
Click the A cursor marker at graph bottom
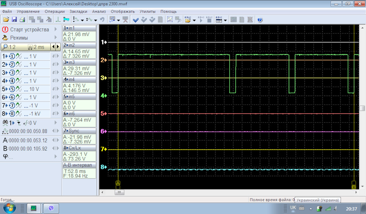tap(118, 183)
